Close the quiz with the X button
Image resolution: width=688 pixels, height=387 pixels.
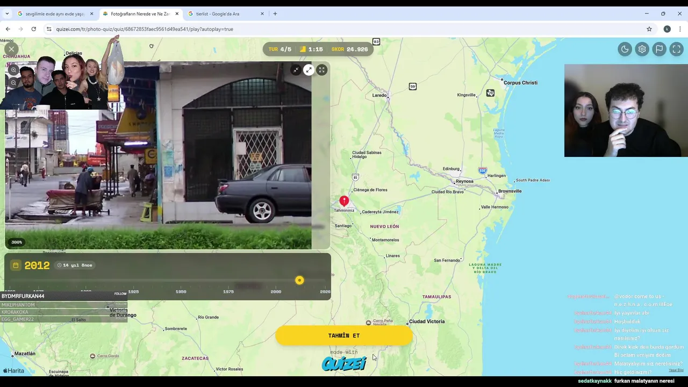pyautogui.click(x=11, y=49)
